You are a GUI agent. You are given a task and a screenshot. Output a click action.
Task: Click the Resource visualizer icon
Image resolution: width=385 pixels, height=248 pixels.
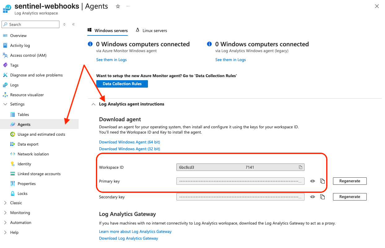[5, 95]
